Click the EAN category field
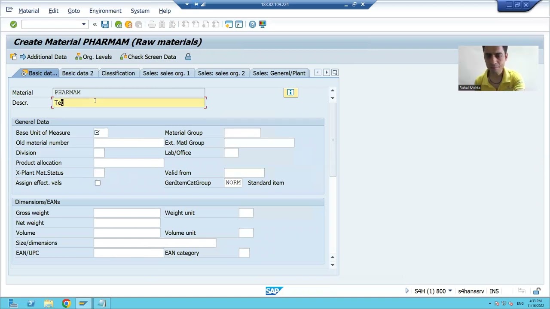550x309 pixels. pos(244,253)
